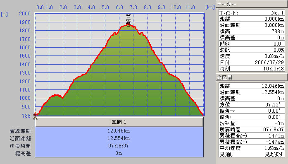Click the 区間 1 section header button
The image size is (288, 164).
[119, 122]
